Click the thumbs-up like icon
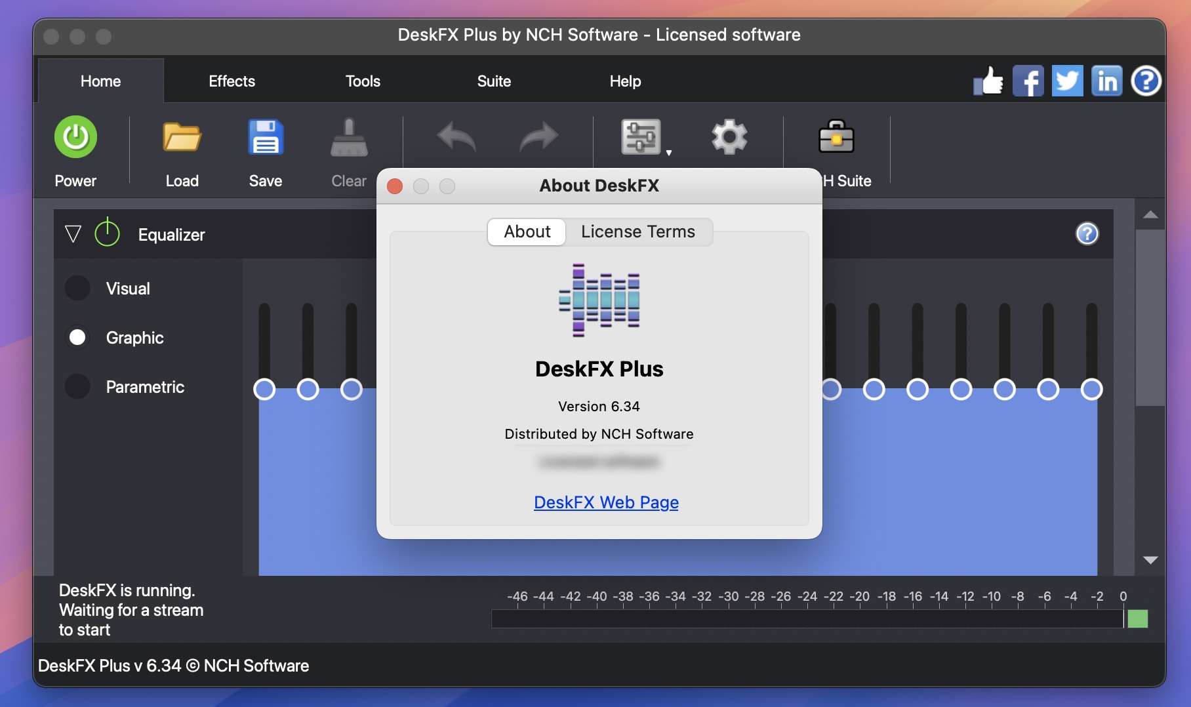This screenshot has height=707, width=1191. tap(988, 81)
